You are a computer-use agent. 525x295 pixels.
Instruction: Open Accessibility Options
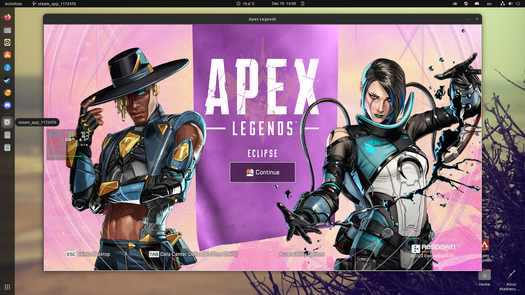pyautogui.click(x=302, y=254)
